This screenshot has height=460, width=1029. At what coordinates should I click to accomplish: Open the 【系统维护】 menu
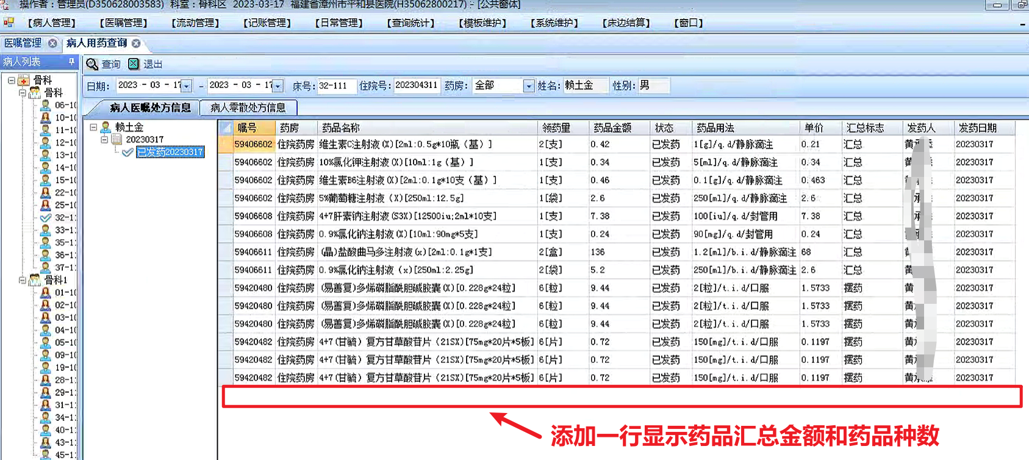554,23
